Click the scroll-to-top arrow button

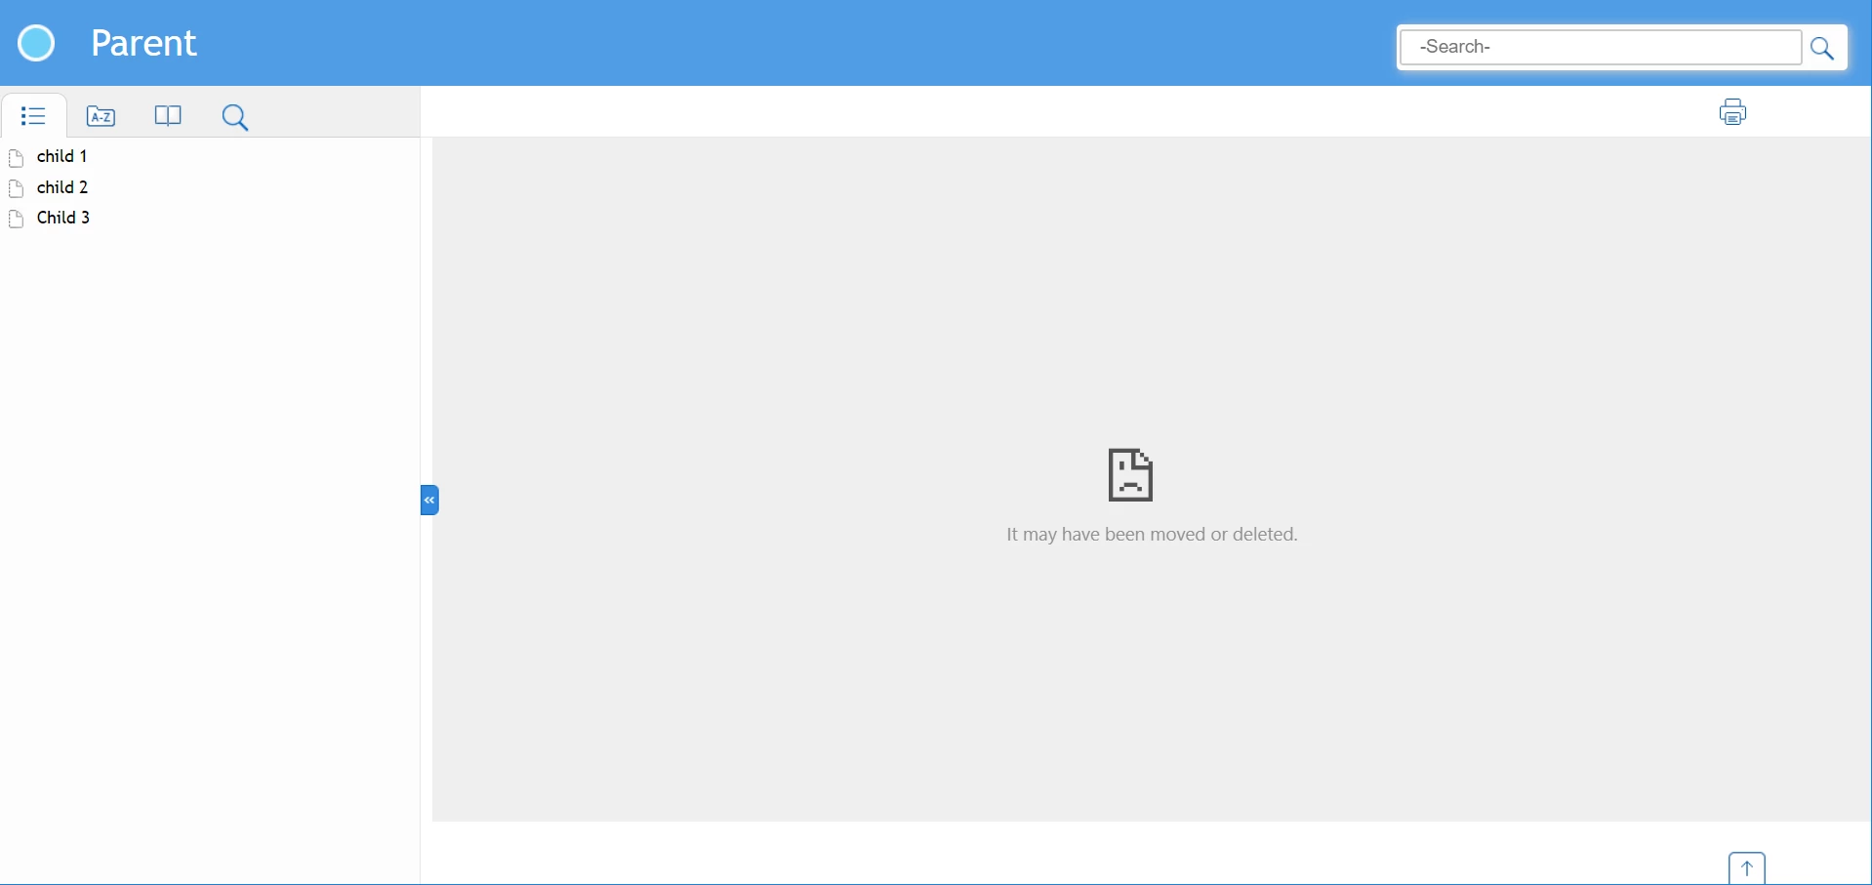(x=1747, y=868)
